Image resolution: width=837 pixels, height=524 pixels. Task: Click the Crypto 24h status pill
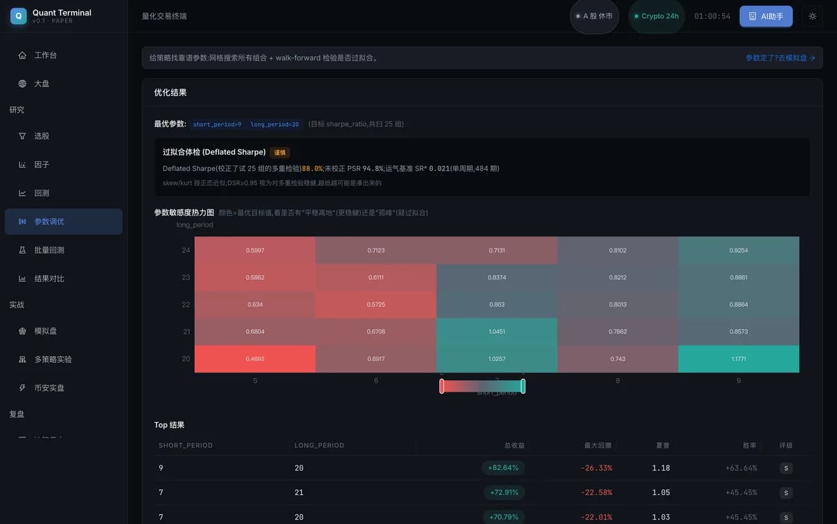(656, 16)
